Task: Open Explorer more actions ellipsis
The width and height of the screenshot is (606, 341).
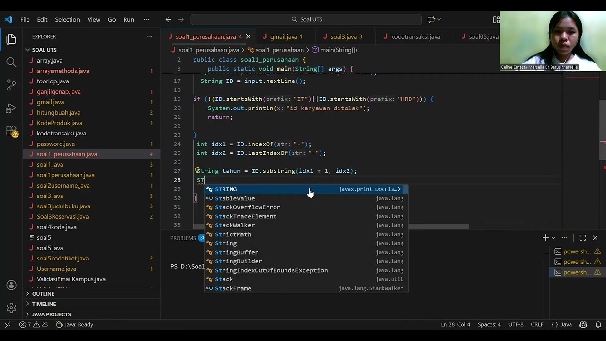Action: (x=150, y=36)
